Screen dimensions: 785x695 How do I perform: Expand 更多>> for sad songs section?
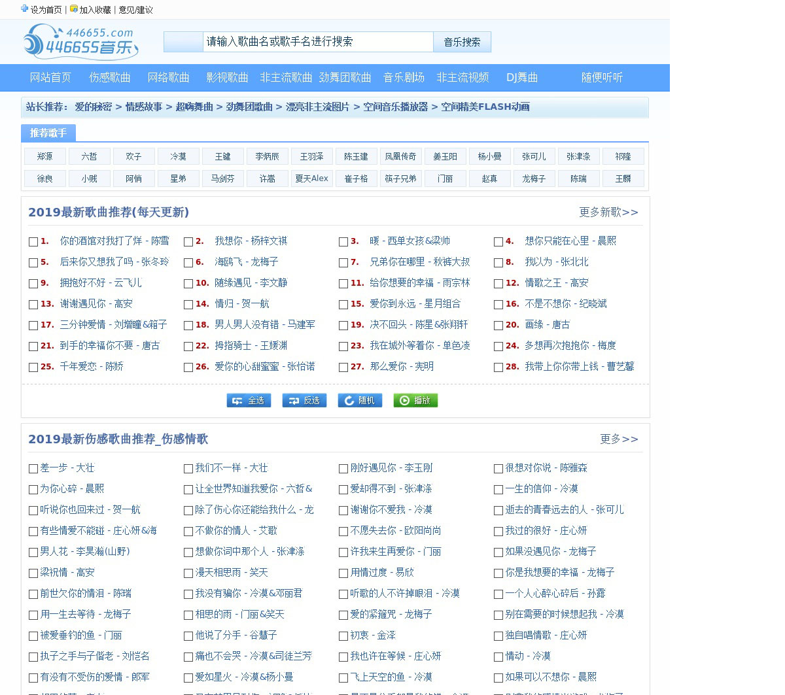[619, 439]
